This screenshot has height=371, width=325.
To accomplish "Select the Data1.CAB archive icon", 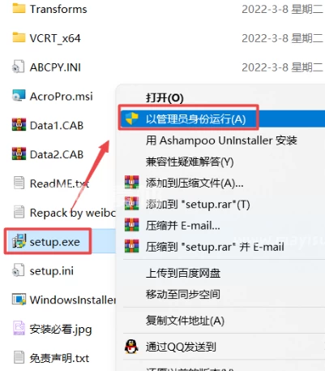I will click(x=19, y=125).
